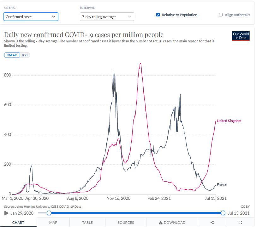This screenshot has width=256, height=227.
Task: Select the France line label
Action: [x=222, y=185]
